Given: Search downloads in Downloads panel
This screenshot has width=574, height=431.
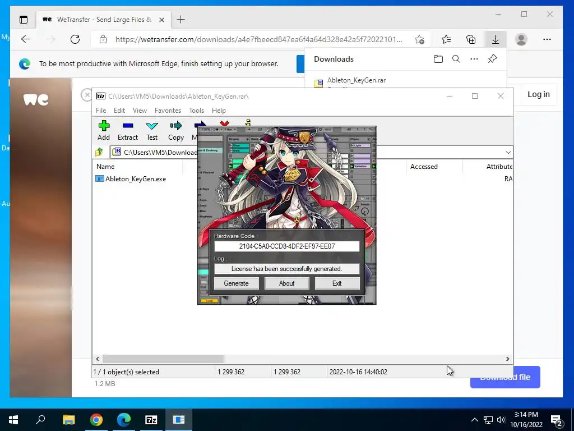Looking at the screenshot, I should tap(456, 59).
